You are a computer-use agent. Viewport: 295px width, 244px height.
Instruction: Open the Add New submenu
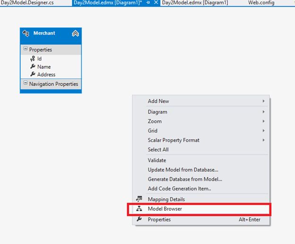coord(158,101)
